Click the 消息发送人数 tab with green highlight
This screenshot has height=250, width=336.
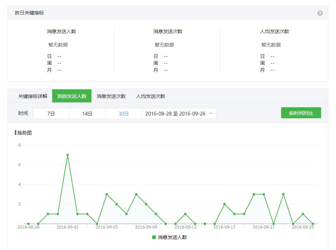(73, 96)
